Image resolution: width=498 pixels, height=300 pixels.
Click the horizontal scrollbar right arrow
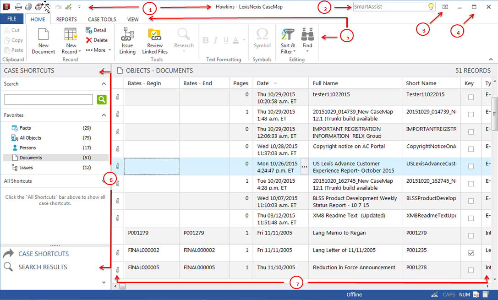point(487,286)
